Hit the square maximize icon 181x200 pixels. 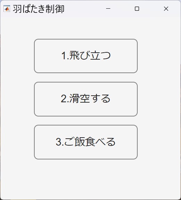click(137, 9)
